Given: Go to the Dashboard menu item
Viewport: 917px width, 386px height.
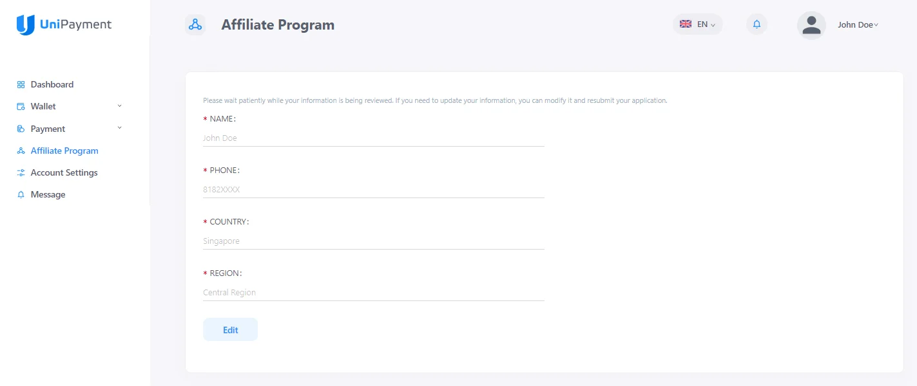Looking at the screenshot, I should pyautogui.click(x=52, y=84).
